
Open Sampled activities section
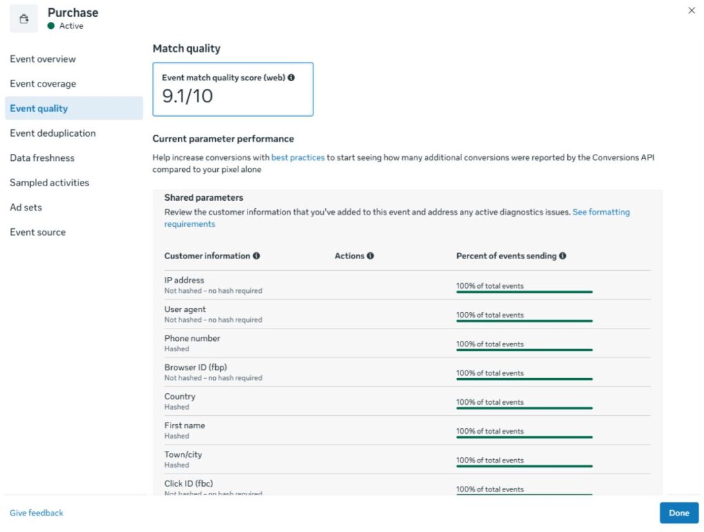49,183
